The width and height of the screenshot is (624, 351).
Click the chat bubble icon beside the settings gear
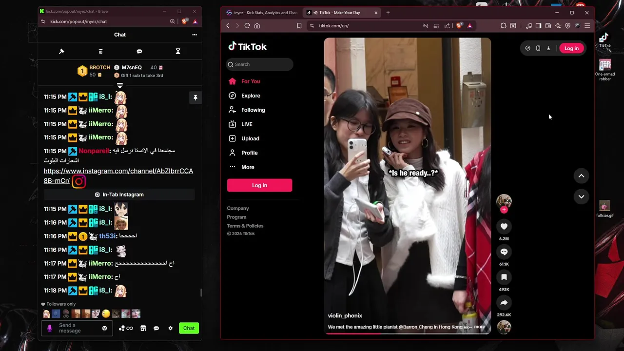click(156, 328)
